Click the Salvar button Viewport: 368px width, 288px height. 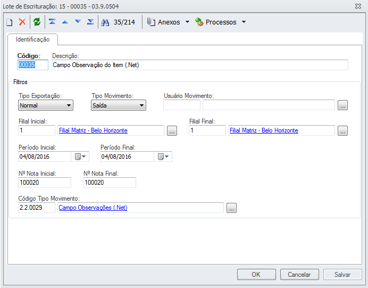point(342,275)
